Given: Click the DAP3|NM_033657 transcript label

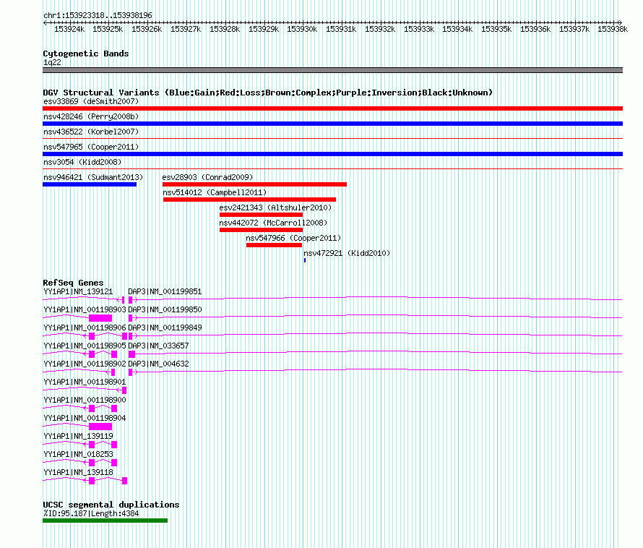Looking at the screenshot, I should coord(158,346).
